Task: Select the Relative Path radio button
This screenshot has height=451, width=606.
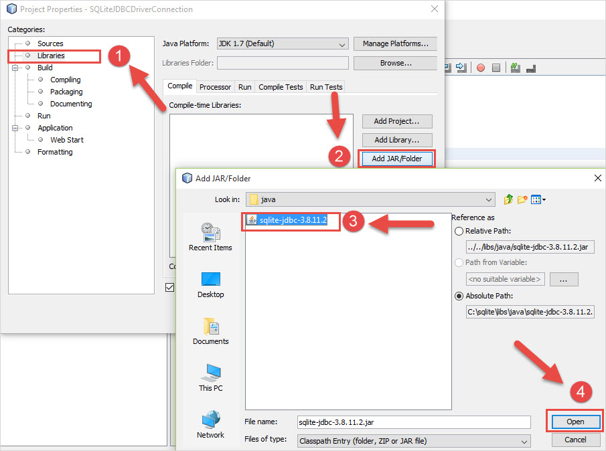Action: [x=459, y=232]
